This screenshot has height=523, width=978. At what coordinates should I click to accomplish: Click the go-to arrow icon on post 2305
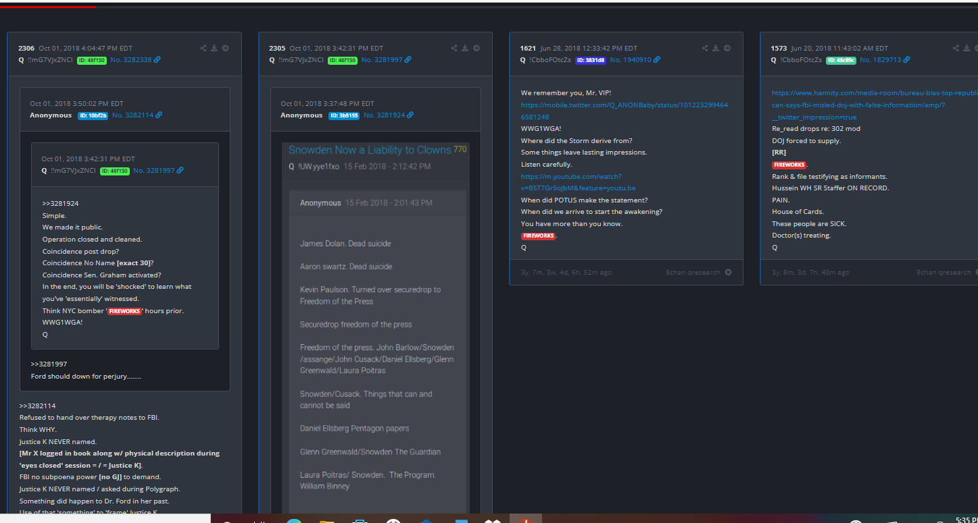pyautogui.click(x=476, y=48)
